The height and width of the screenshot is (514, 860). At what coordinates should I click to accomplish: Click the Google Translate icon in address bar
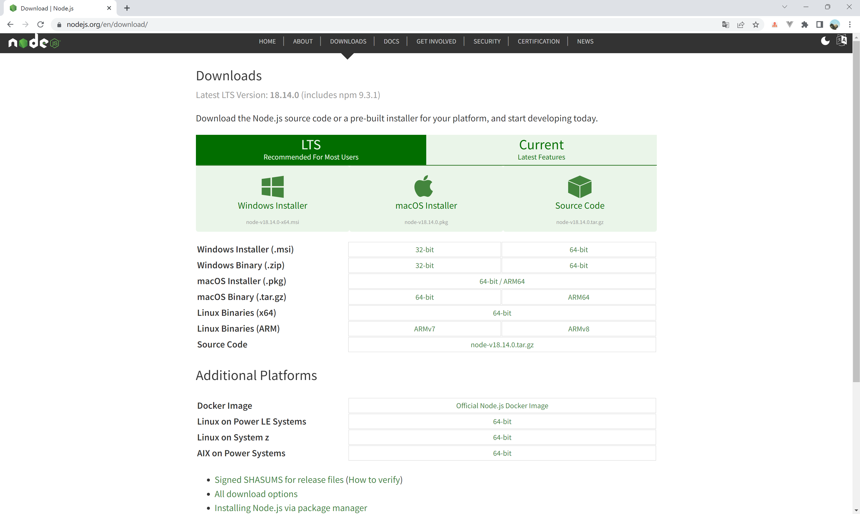[726, 25]
